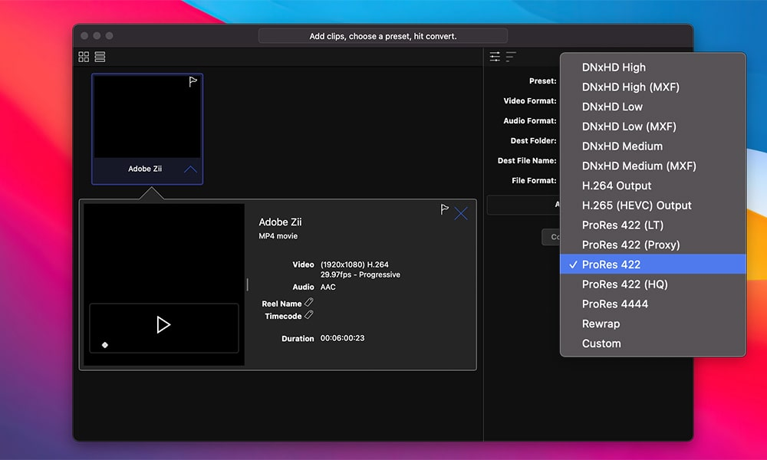Switch to grid view layout
This screenshot has height=460, width=767.
tap(84, 57)
